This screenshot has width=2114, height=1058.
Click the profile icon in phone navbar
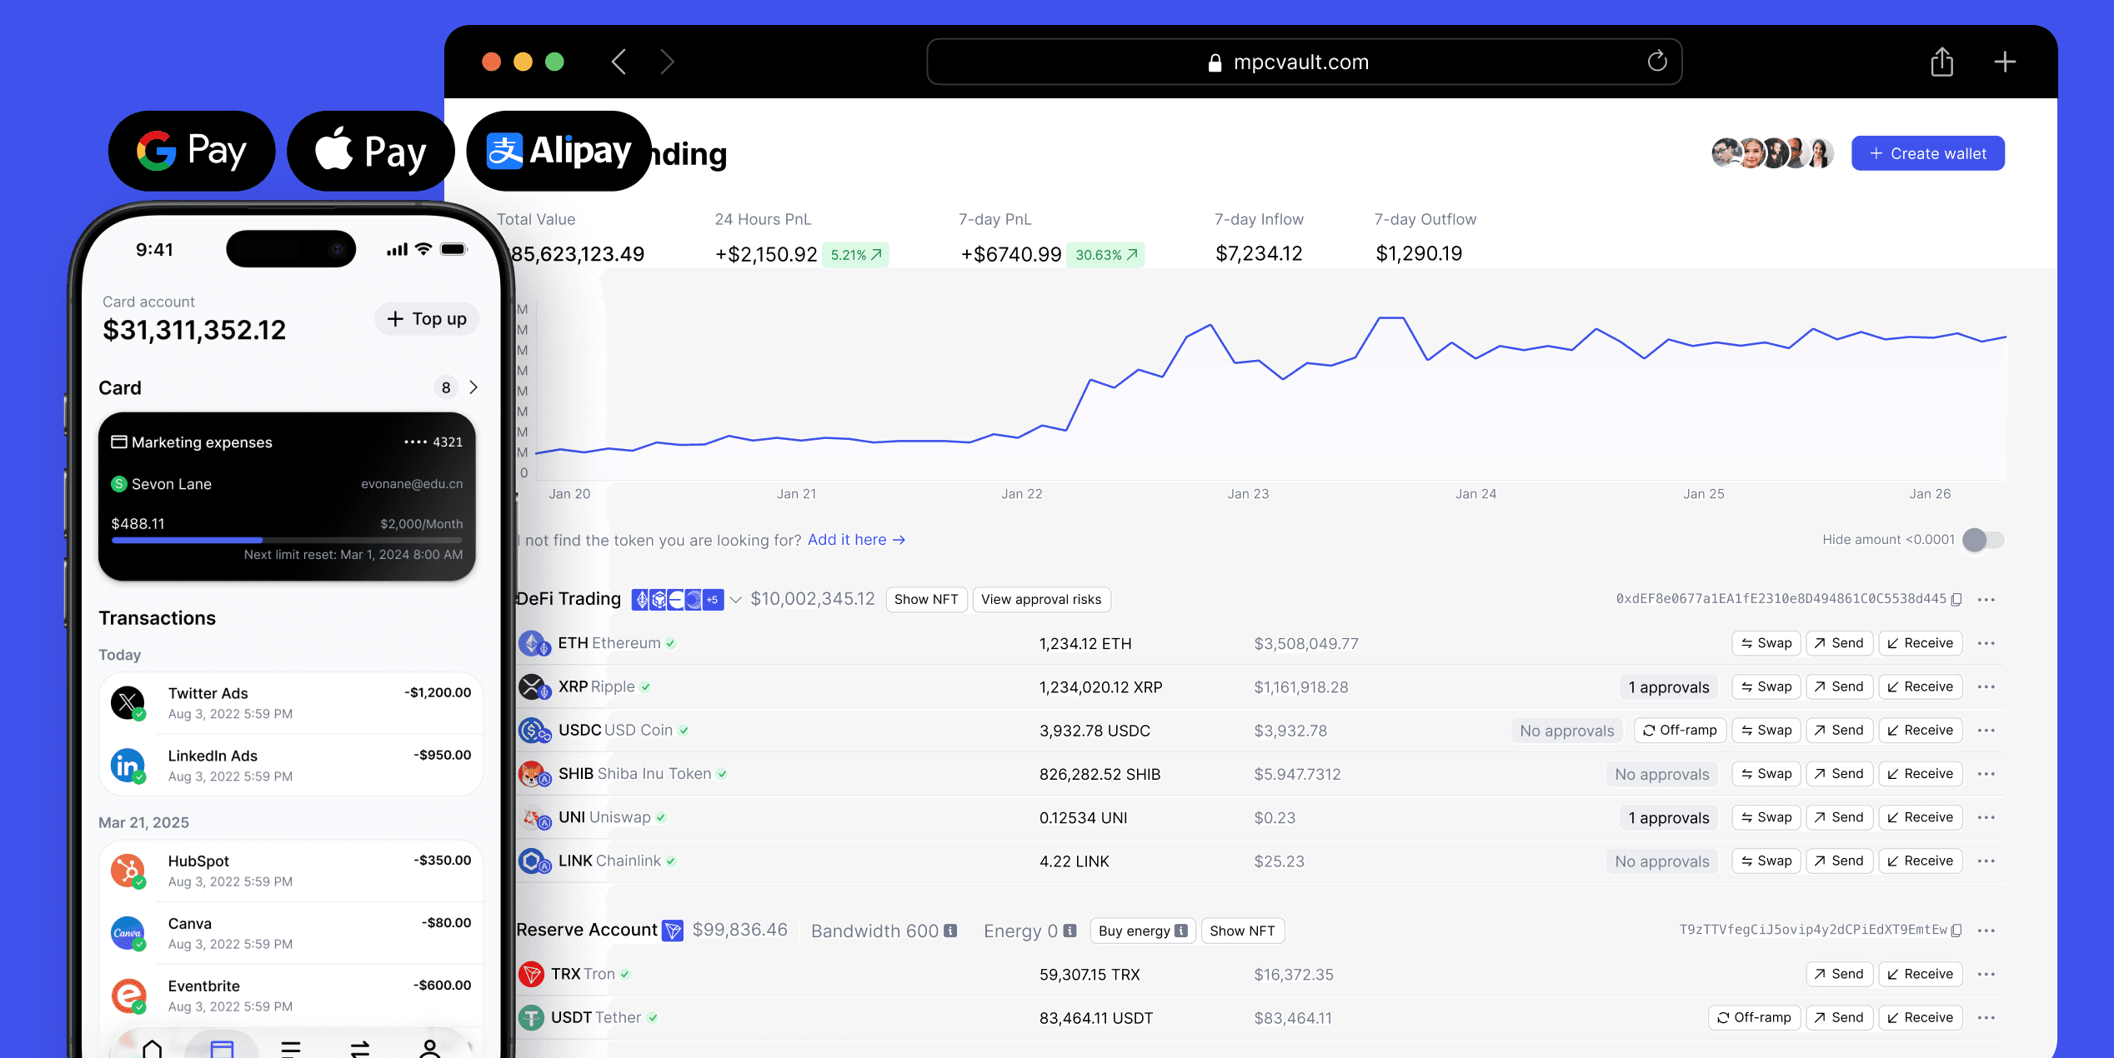click(x=429, y=1048)
